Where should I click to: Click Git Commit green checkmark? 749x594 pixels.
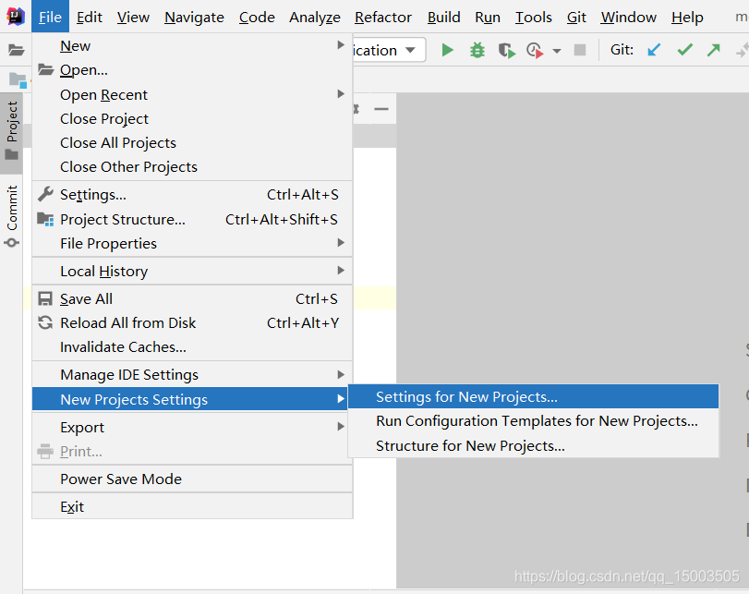(x=684, y=50)
